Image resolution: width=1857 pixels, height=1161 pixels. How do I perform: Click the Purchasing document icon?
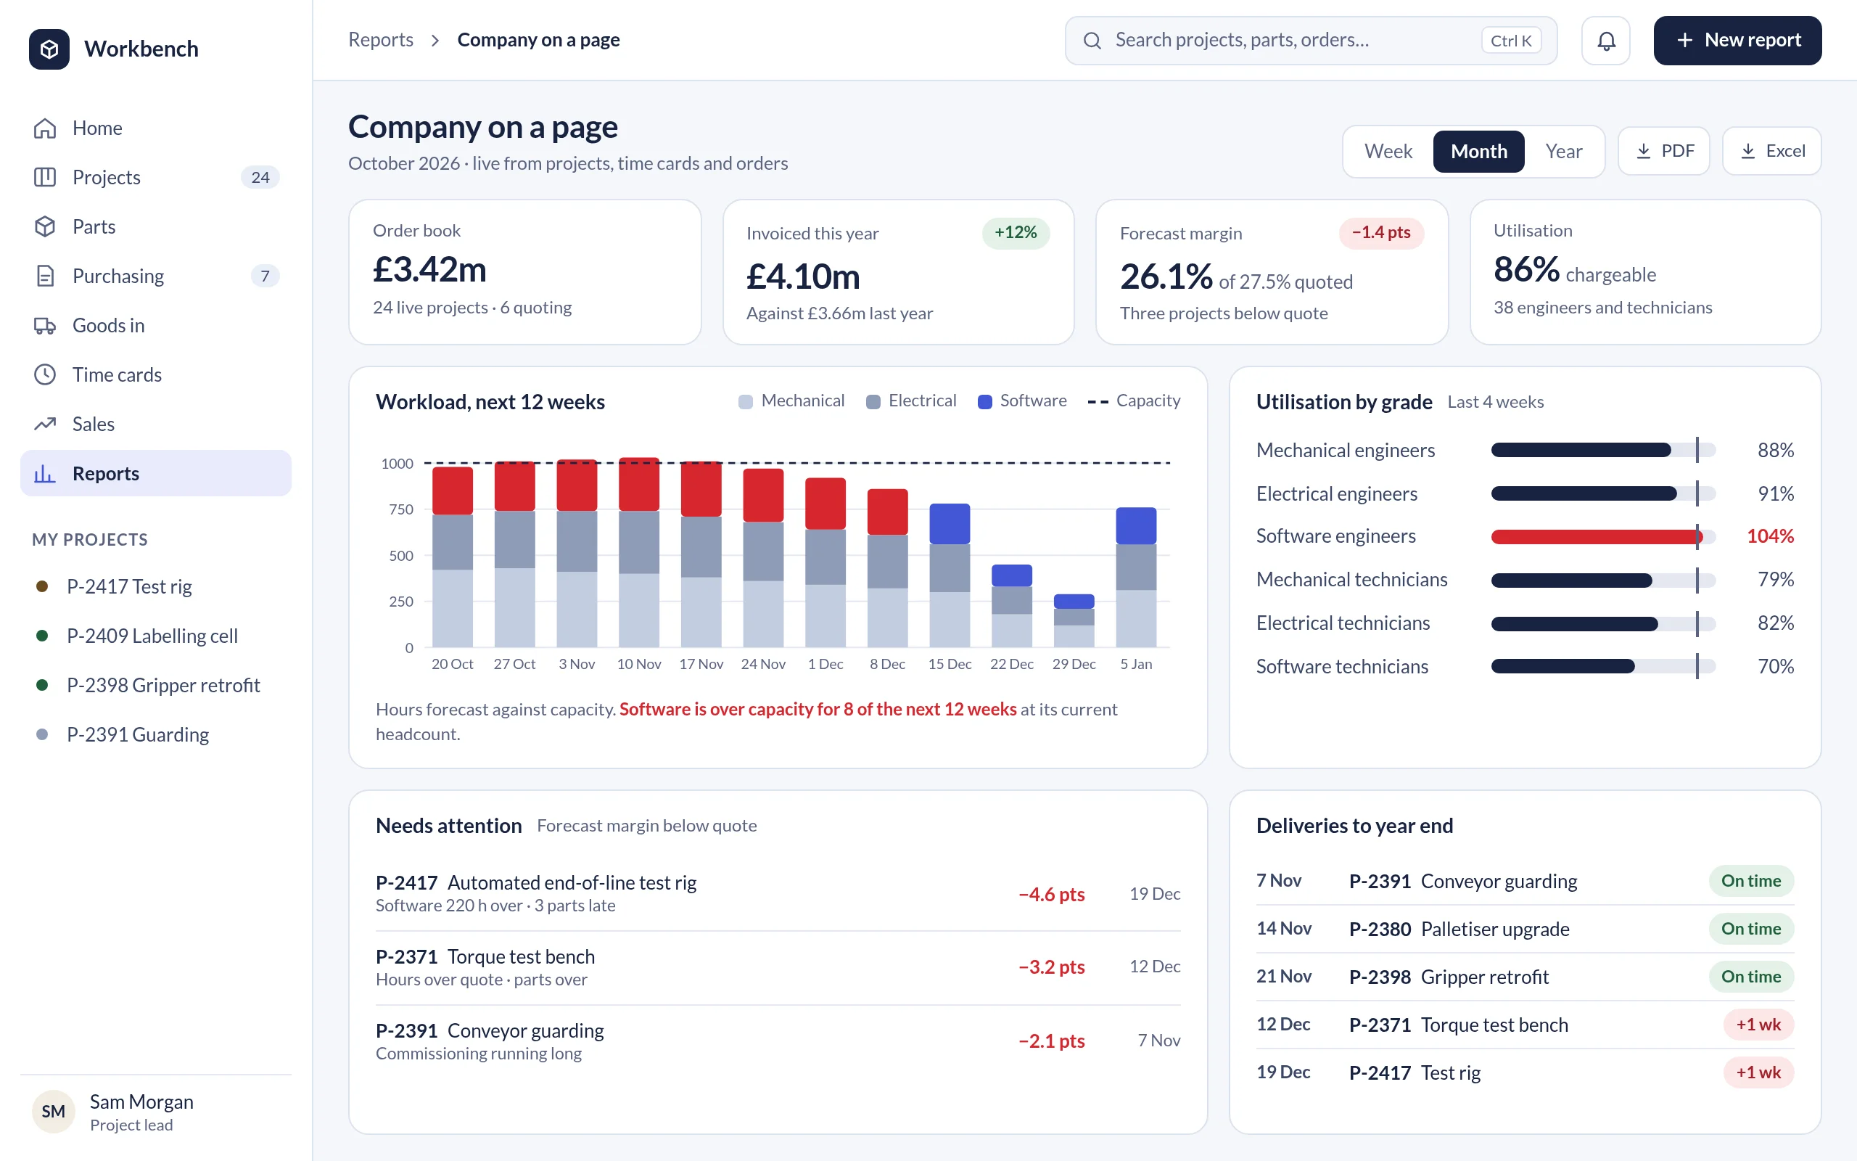tap(45, 276)
